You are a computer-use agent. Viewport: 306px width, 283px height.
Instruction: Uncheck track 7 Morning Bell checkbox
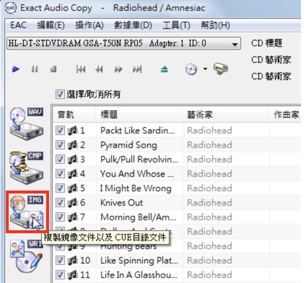click(60, 217)
